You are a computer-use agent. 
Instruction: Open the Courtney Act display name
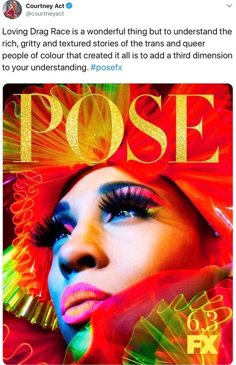pyautogui.click(x=45, y=6)
